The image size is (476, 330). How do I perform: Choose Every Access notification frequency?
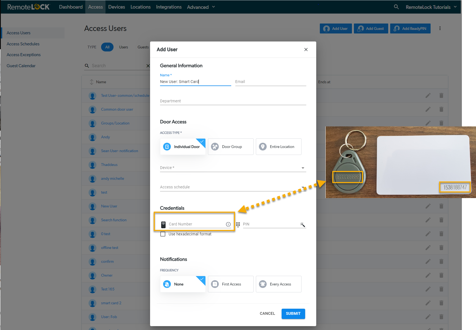pyautogui.click(x=278, y=284)
